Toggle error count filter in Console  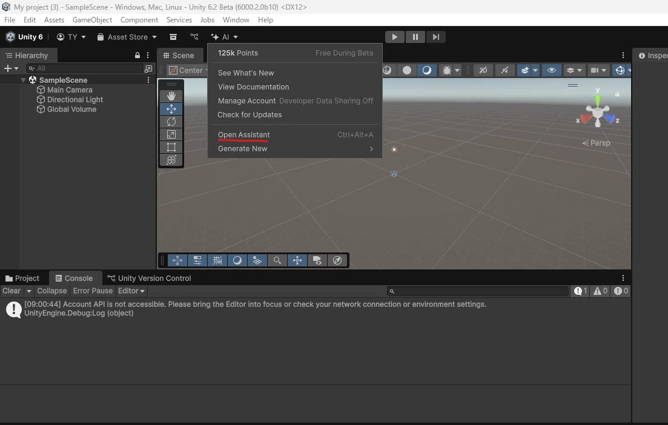(x=621, y=291)
